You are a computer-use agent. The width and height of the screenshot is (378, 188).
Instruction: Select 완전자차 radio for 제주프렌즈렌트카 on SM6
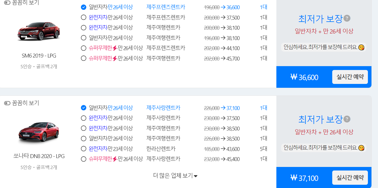(x=84, y=17)
